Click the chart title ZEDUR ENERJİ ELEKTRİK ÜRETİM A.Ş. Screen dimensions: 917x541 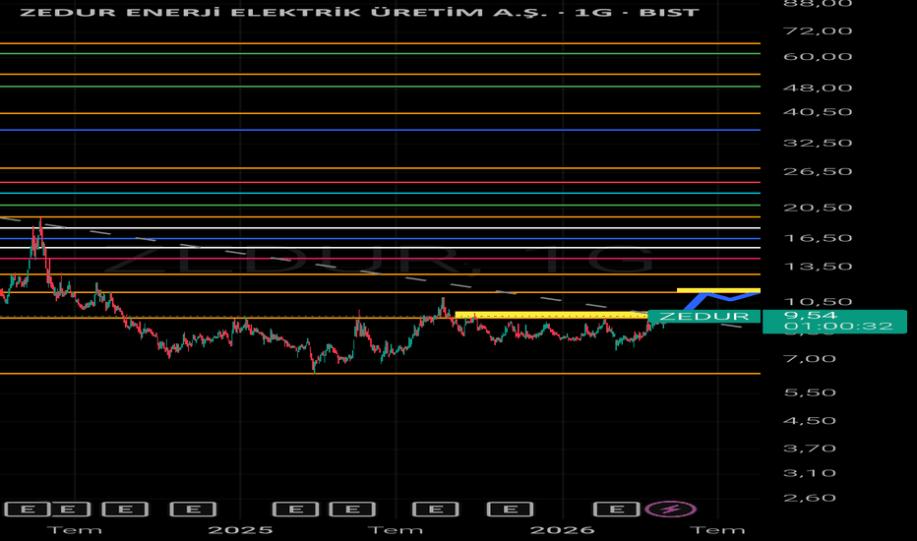[x=283, y=12]
